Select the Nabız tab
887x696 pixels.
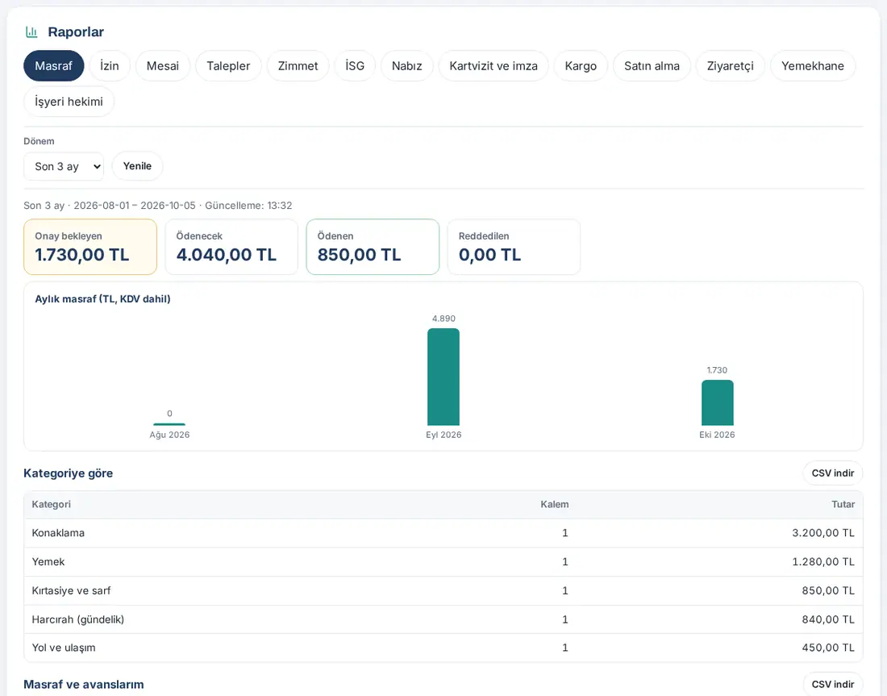pyautogui.click(x=407, y=65)
